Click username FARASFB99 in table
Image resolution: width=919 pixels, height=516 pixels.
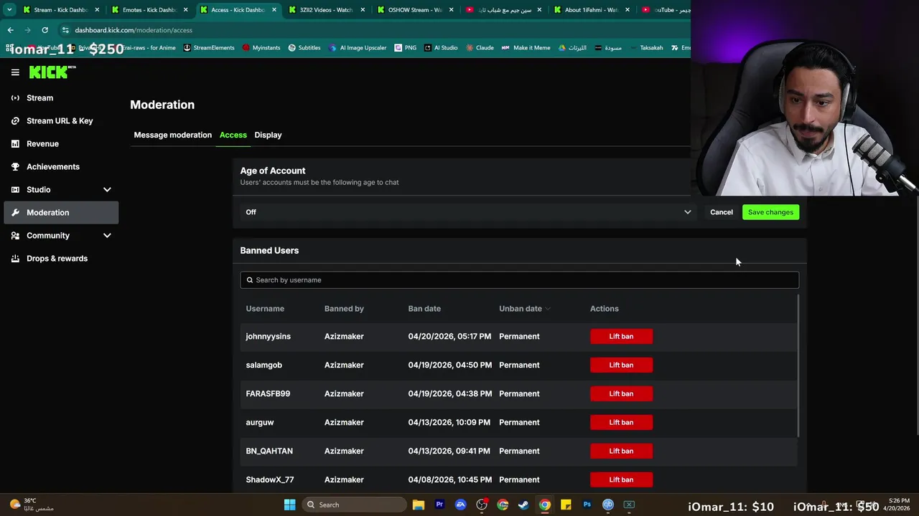click(268, 393)
